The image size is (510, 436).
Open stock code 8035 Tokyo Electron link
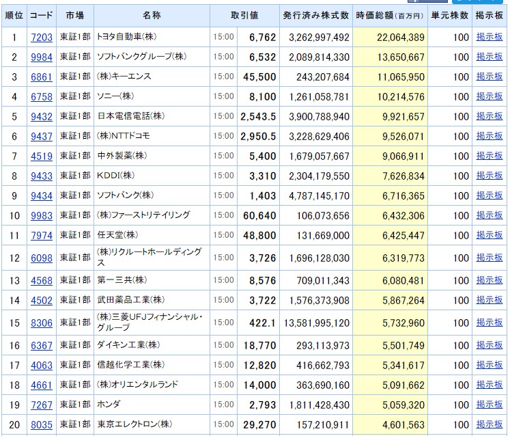42,425
